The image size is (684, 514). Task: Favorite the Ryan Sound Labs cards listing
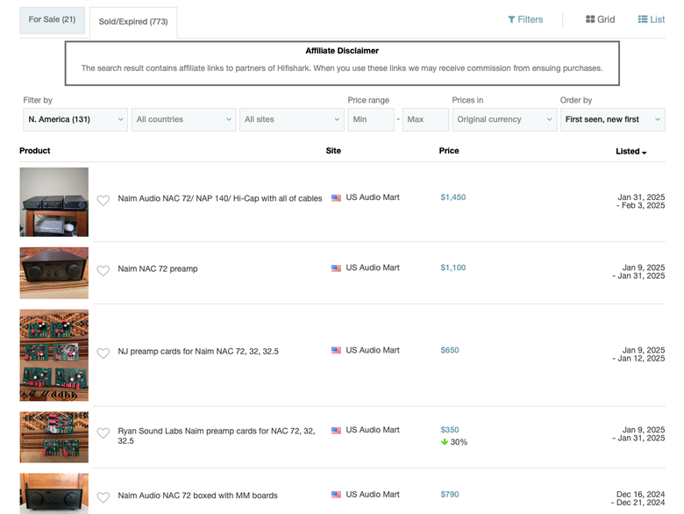tap(103, 432)
